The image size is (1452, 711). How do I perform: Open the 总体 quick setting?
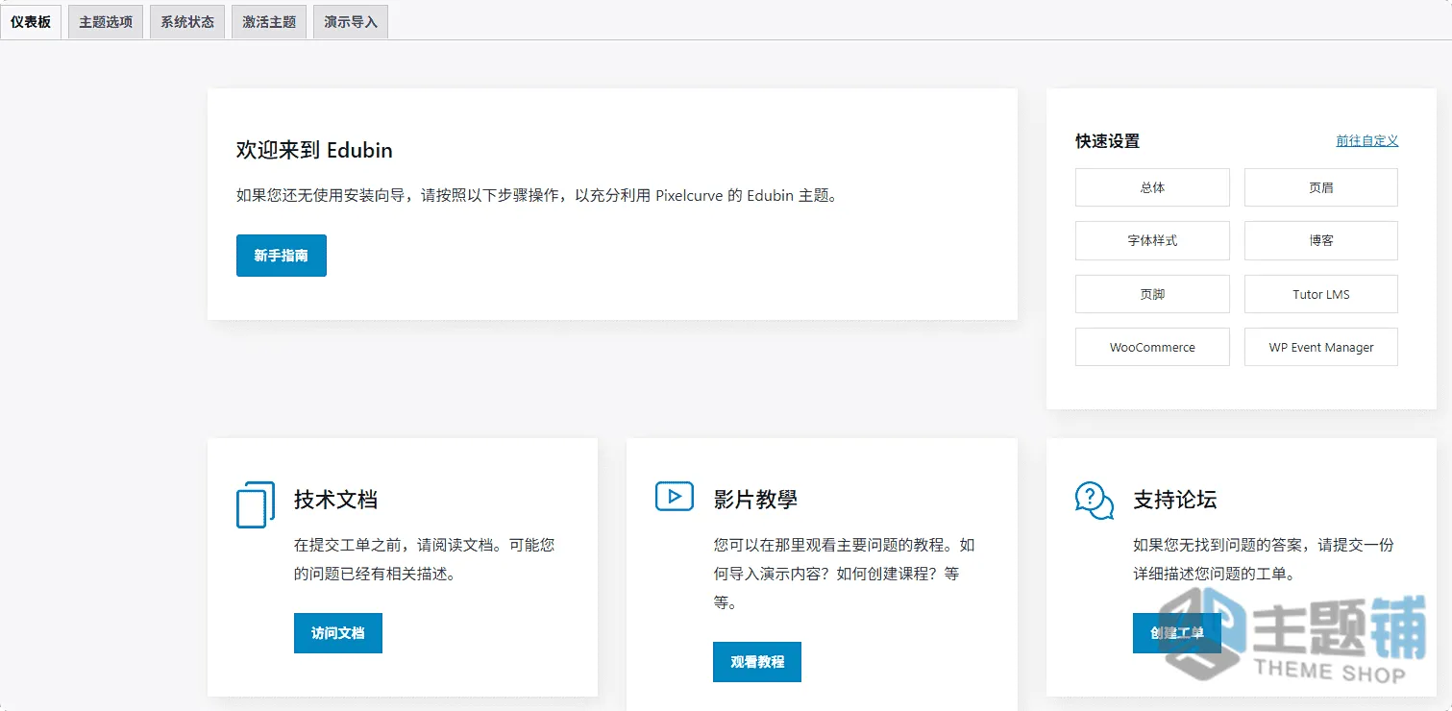coord(1152,187)
